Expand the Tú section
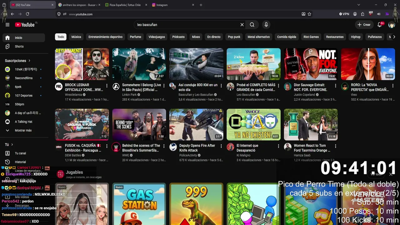The image size is (400, 225). [x=9, y=145]
